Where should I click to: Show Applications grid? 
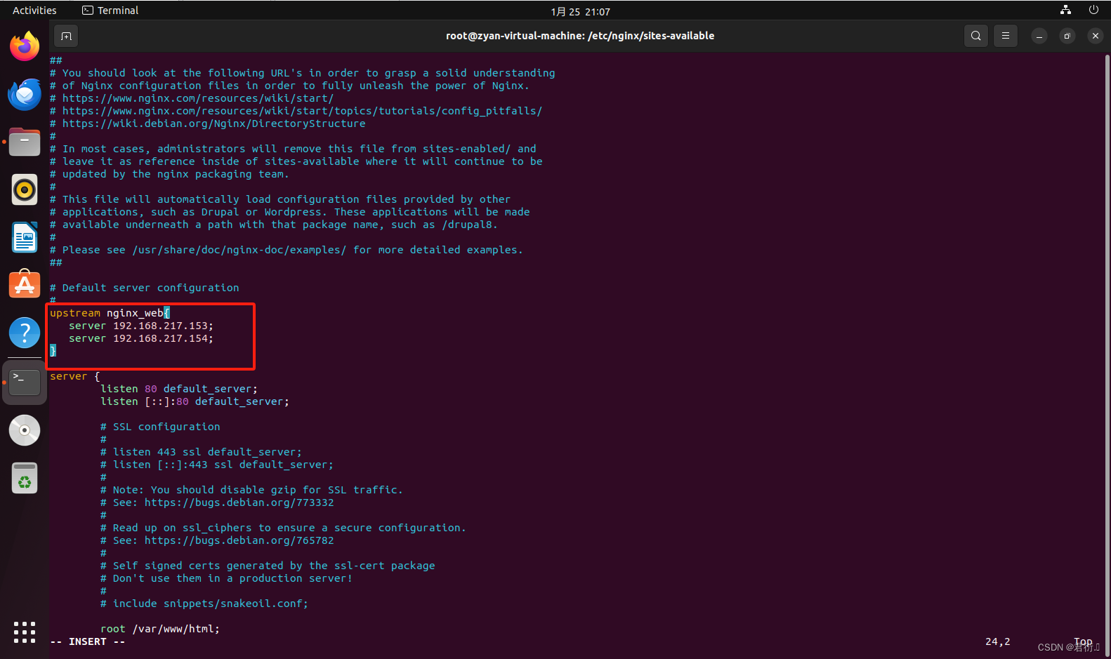[x=25, y=632]
